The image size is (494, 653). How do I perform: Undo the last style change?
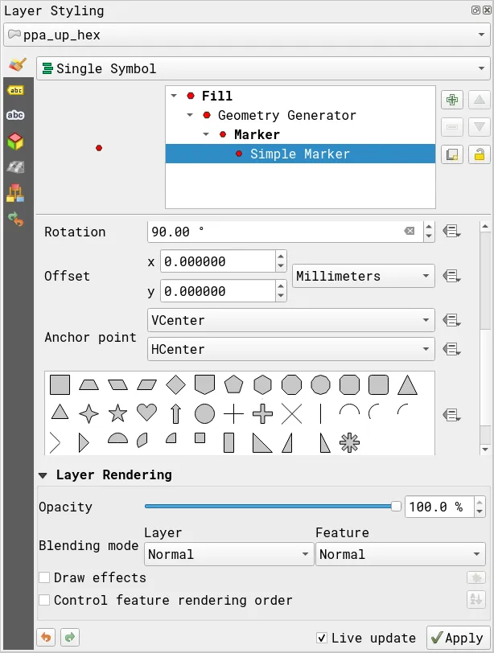click(x=46, y=637)
